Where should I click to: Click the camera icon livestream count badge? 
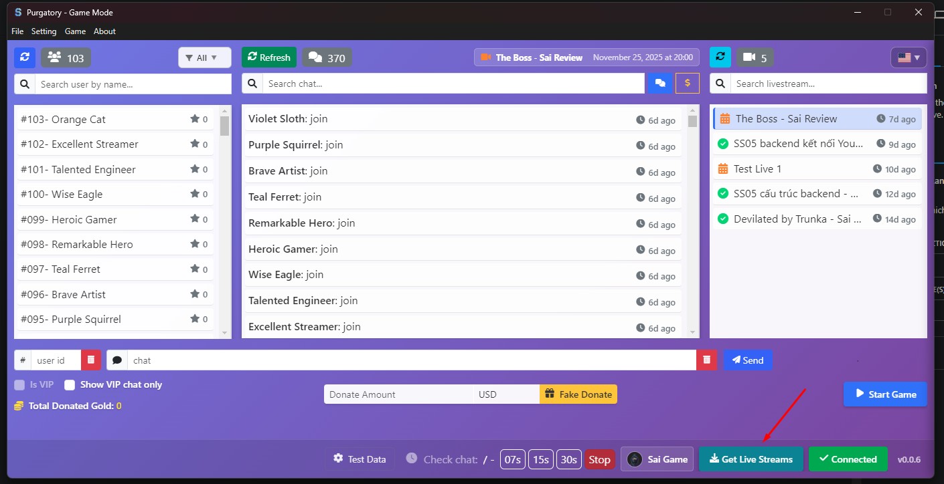(x=755, y=57)
